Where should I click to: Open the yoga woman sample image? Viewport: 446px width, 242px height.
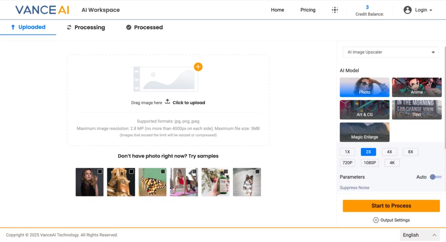(x=184, y=182)
